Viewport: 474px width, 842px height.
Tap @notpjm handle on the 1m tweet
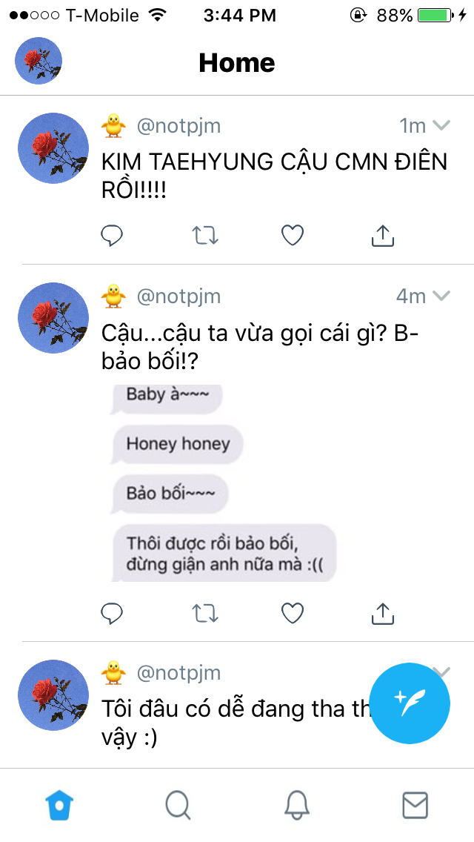178,126
